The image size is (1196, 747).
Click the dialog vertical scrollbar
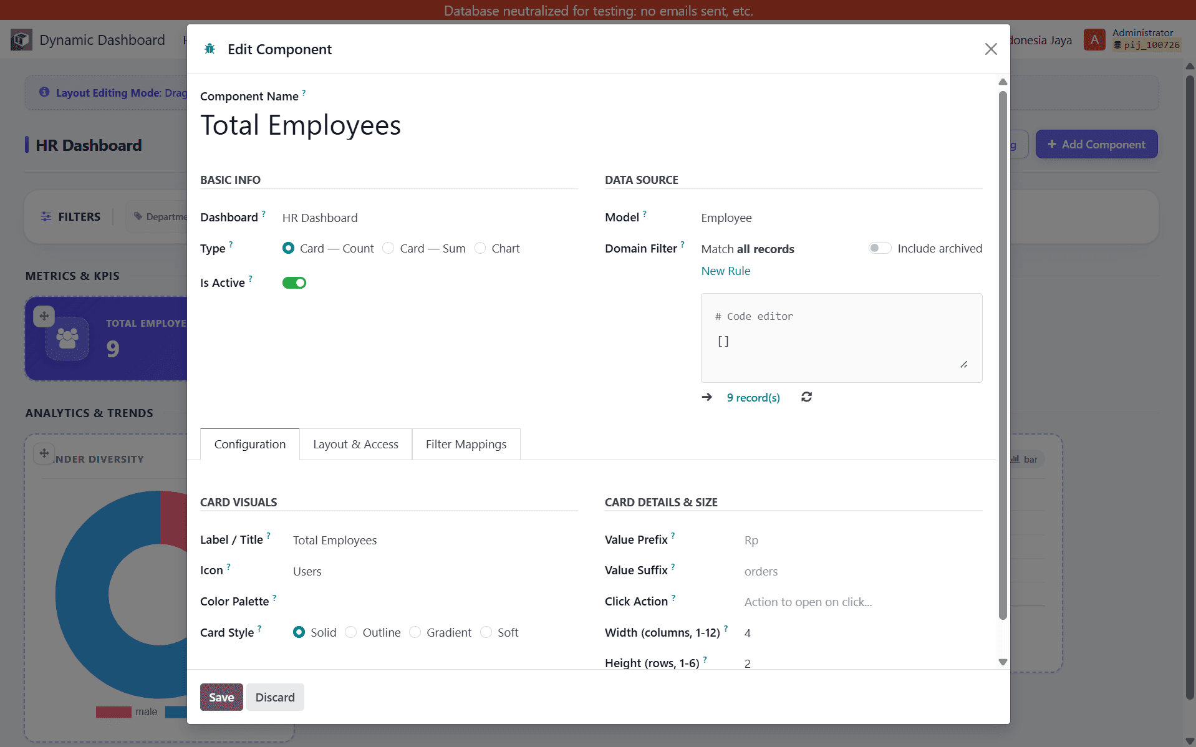click(x=1003, y=355)
